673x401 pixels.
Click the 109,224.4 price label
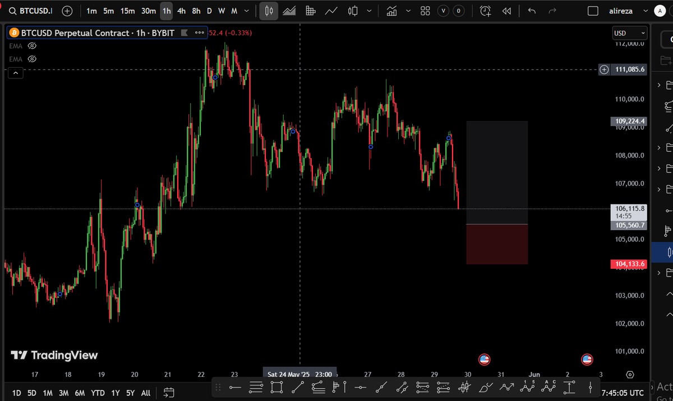pyautogui.click(x=628, y=121)
